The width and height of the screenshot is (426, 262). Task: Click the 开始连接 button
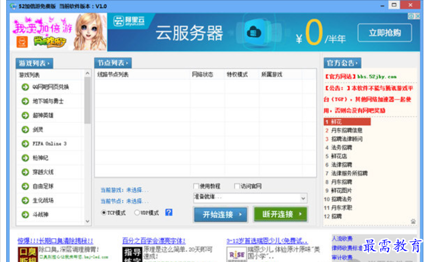tap(220, 215)
